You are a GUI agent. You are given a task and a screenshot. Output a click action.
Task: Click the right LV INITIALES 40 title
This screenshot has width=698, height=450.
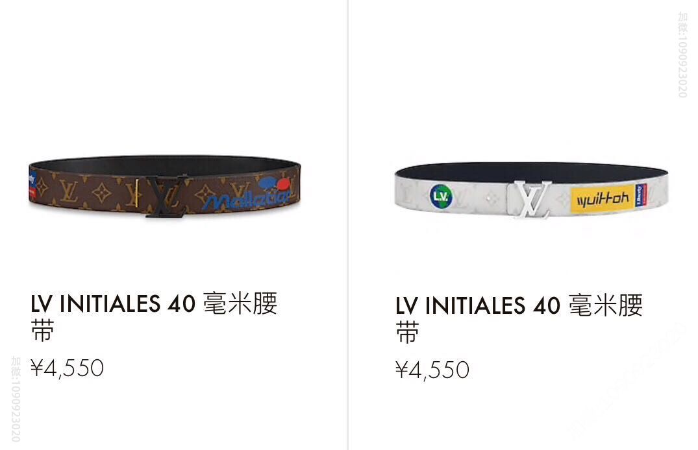click(519, 318)
